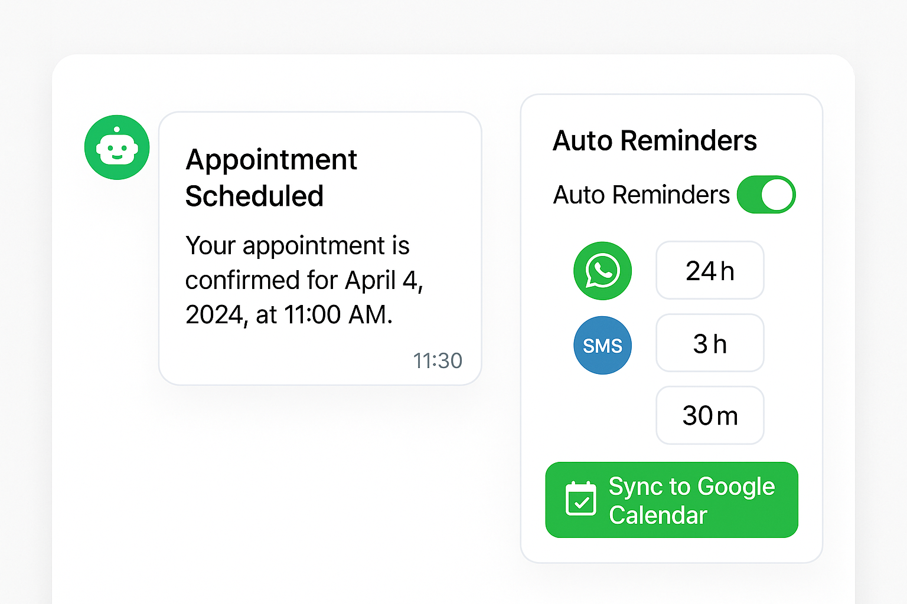The width and height of the screenshot is (907, 604).
Task: Click "April 4," in the confirmation message
Action: tap(384, 280)
